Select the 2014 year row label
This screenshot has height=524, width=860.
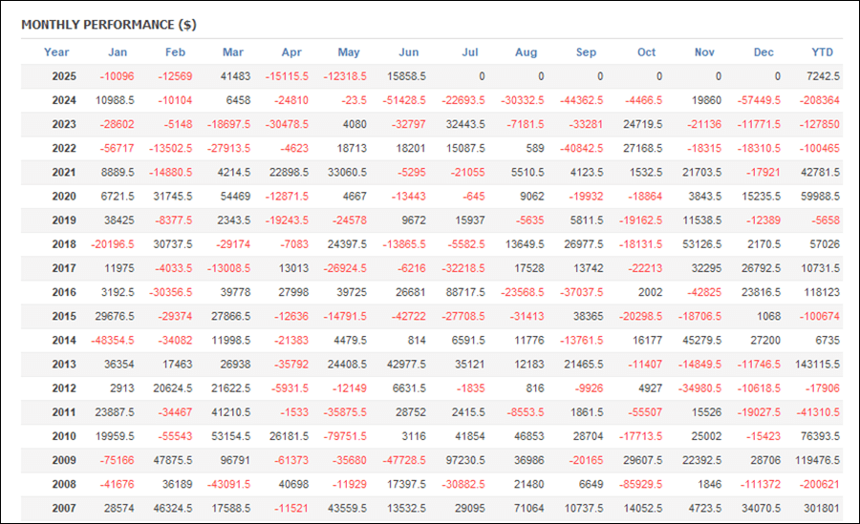[x=64, y=341]
